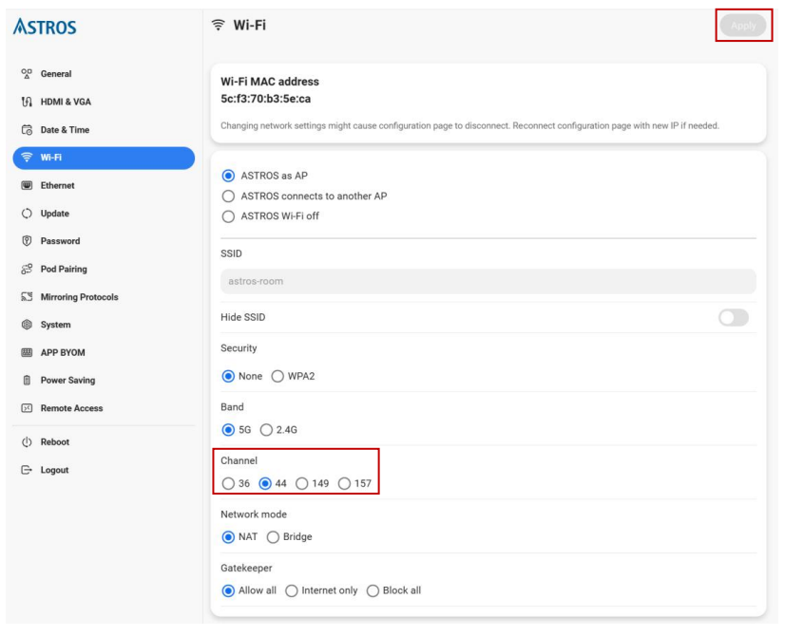Open the Password menu item
This screenshot has width=785, height=636.
104,241
